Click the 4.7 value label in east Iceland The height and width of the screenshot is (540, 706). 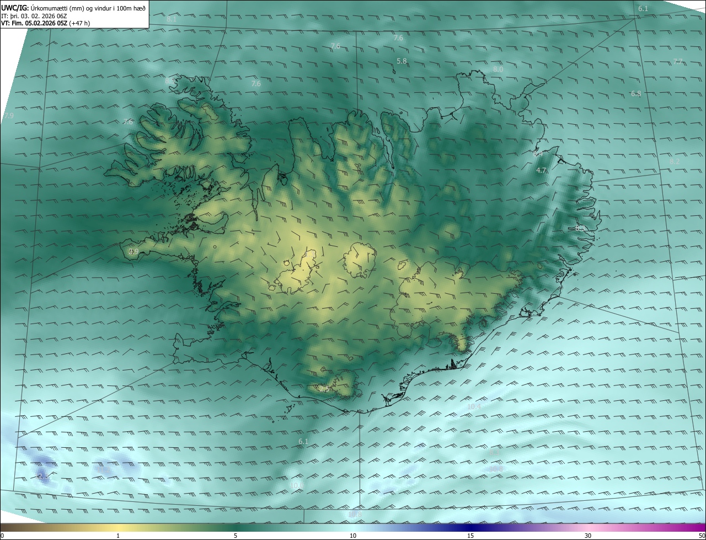tap(541, 171)
